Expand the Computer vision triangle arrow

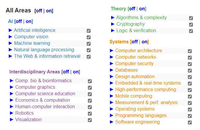11,37
